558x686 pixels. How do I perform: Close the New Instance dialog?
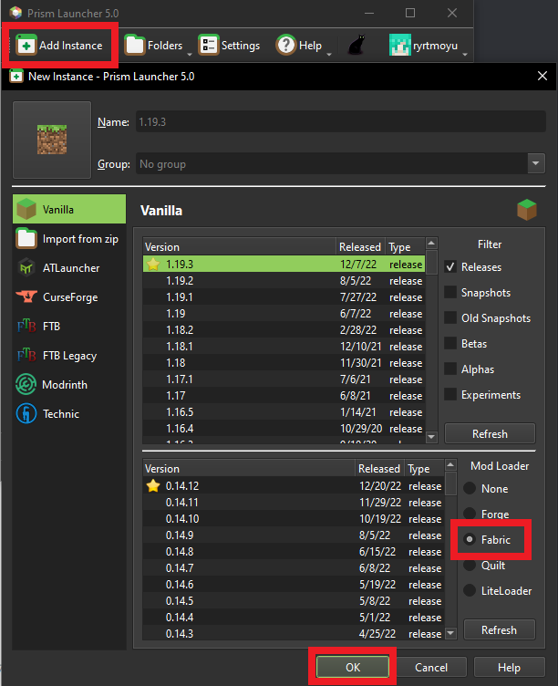point(542,76)
